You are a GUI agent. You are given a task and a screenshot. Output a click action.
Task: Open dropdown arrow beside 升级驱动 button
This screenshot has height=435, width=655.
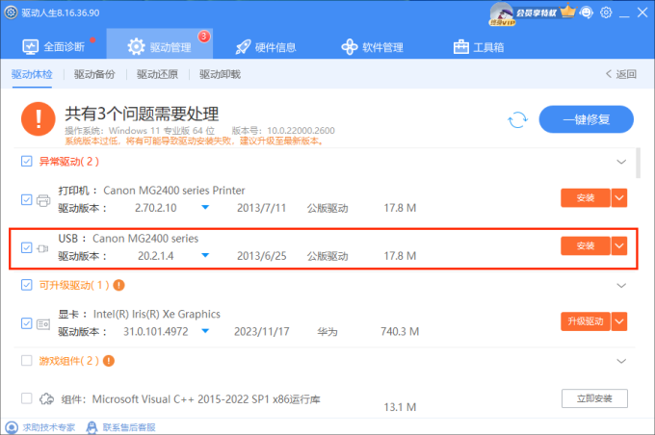[x=619, y=321]
